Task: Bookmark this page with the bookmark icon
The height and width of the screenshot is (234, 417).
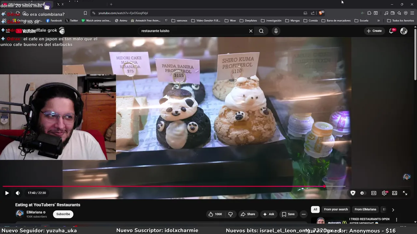Action: click(85, 13)
